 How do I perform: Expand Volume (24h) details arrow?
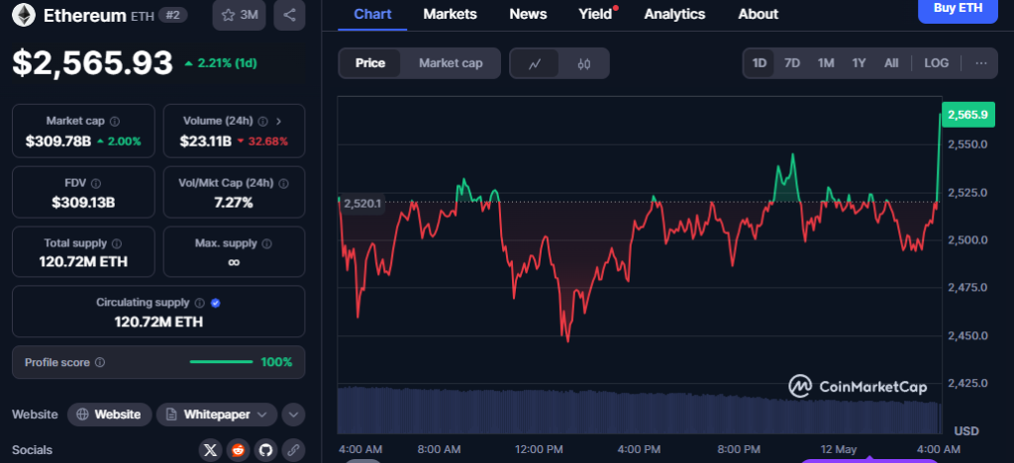[x=278, y=121]
